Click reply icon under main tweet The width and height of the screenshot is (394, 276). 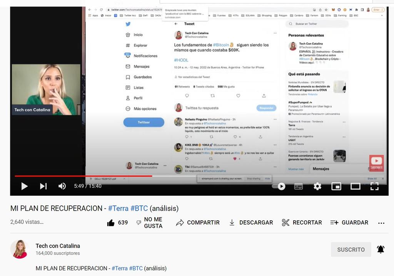coord(187,96)
